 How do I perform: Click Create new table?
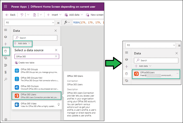[x=25, y=63]
